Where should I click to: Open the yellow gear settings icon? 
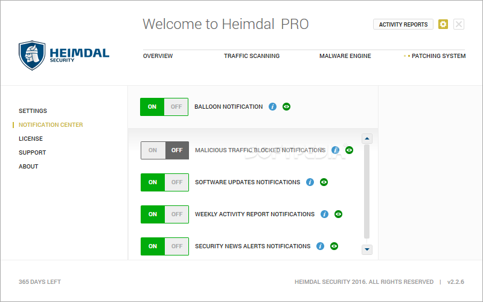point(443,24)
